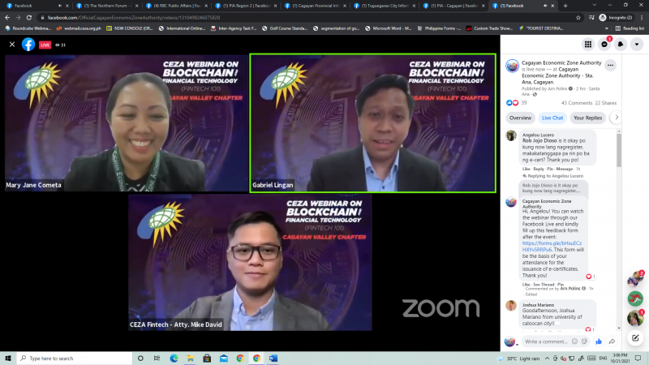Show hidden system tray icons
Screen dimensions: 649x365
(x=547, y=358)
